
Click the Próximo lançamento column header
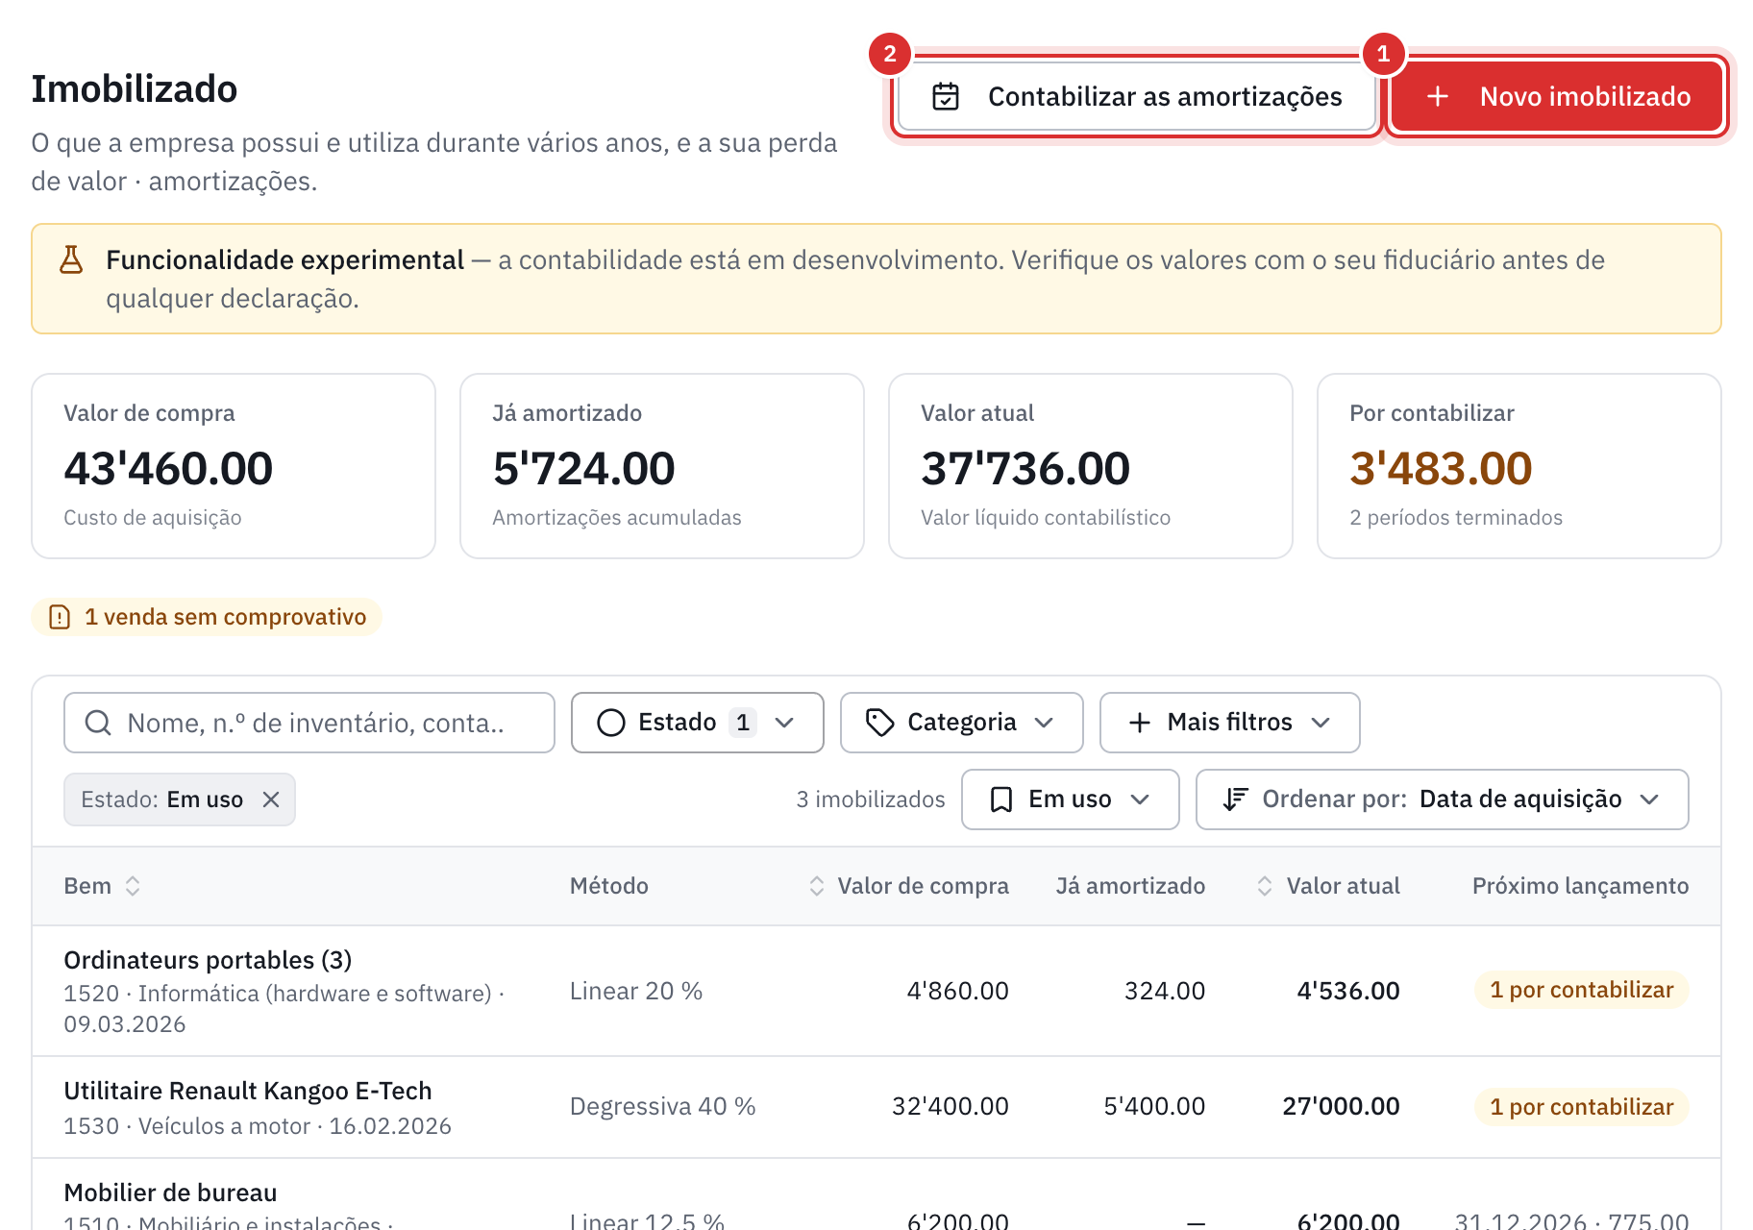[1580, 886]
